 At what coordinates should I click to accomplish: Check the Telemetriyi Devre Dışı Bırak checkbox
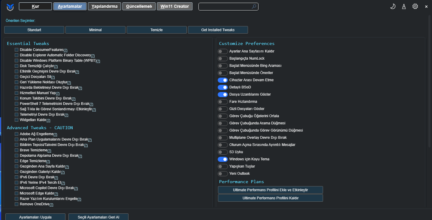pyautogui.click(x=17, y=114)
